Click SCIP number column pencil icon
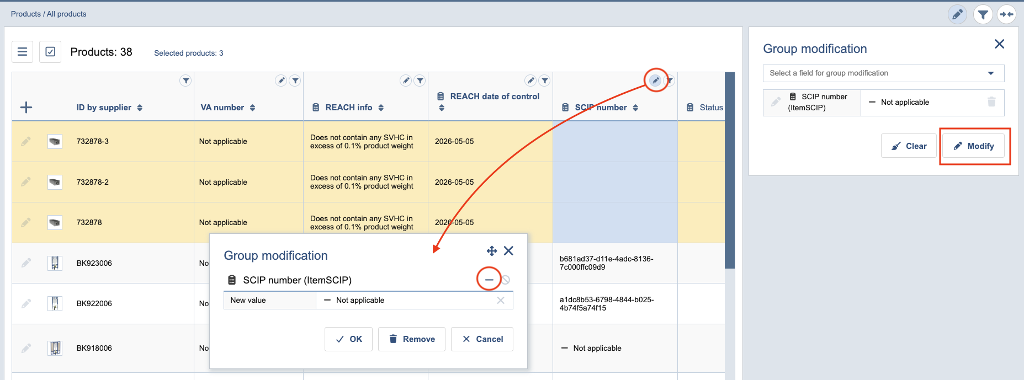This screenshot has width=1024, height=380. click(x=655, y=81)
